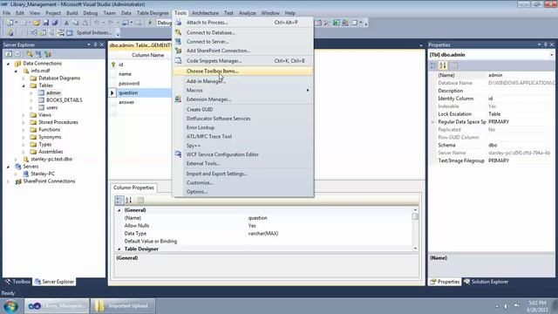Open Extension Manager from Tools menu
This screenshot has height=314, width=558.
[243, 99]
